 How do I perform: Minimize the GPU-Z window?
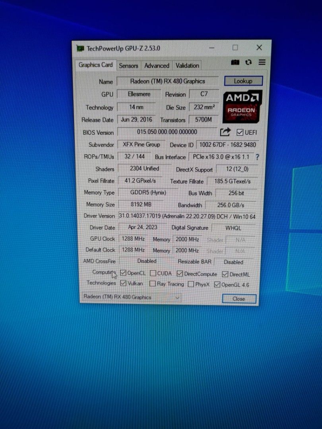pos(211,48)
